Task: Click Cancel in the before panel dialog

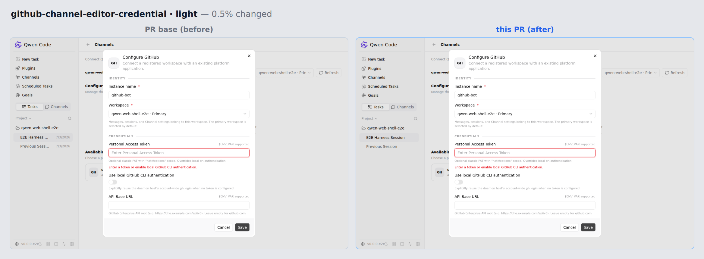Action: pyautogui.click(x=223, y=227)
